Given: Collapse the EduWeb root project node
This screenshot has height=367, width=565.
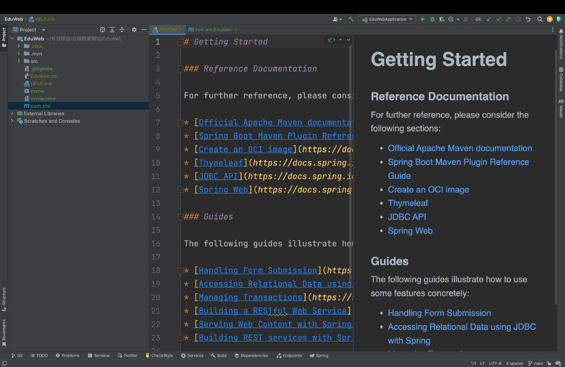Looking at the screenshot, I should 13,38.
